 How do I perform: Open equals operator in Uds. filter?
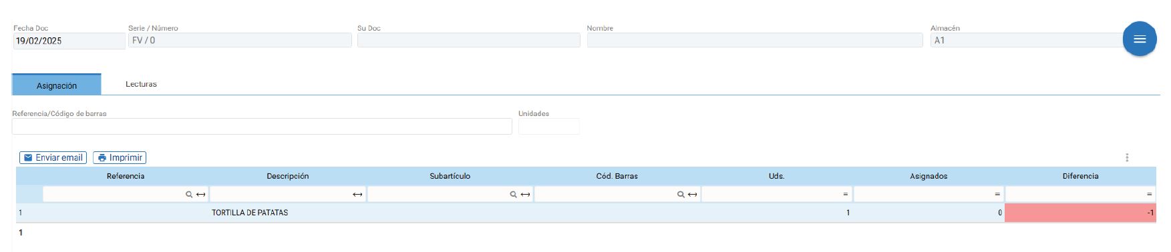845,195
